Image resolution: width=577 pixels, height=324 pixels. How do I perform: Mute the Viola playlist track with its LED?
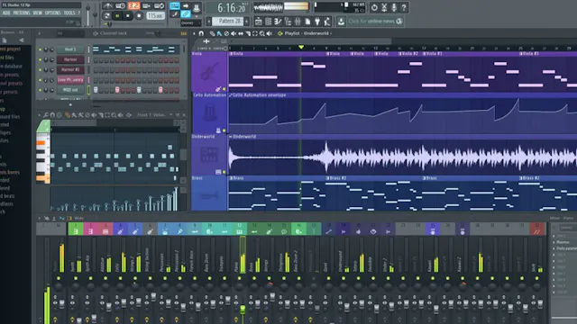[x=224, y=89]
